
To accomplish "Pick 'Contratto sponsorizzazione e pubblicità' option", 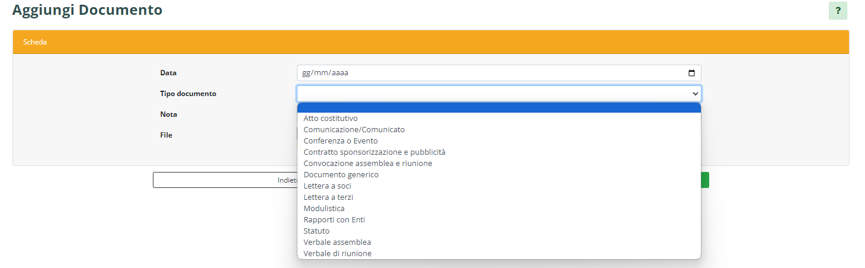I will click(x=374, y=152).
